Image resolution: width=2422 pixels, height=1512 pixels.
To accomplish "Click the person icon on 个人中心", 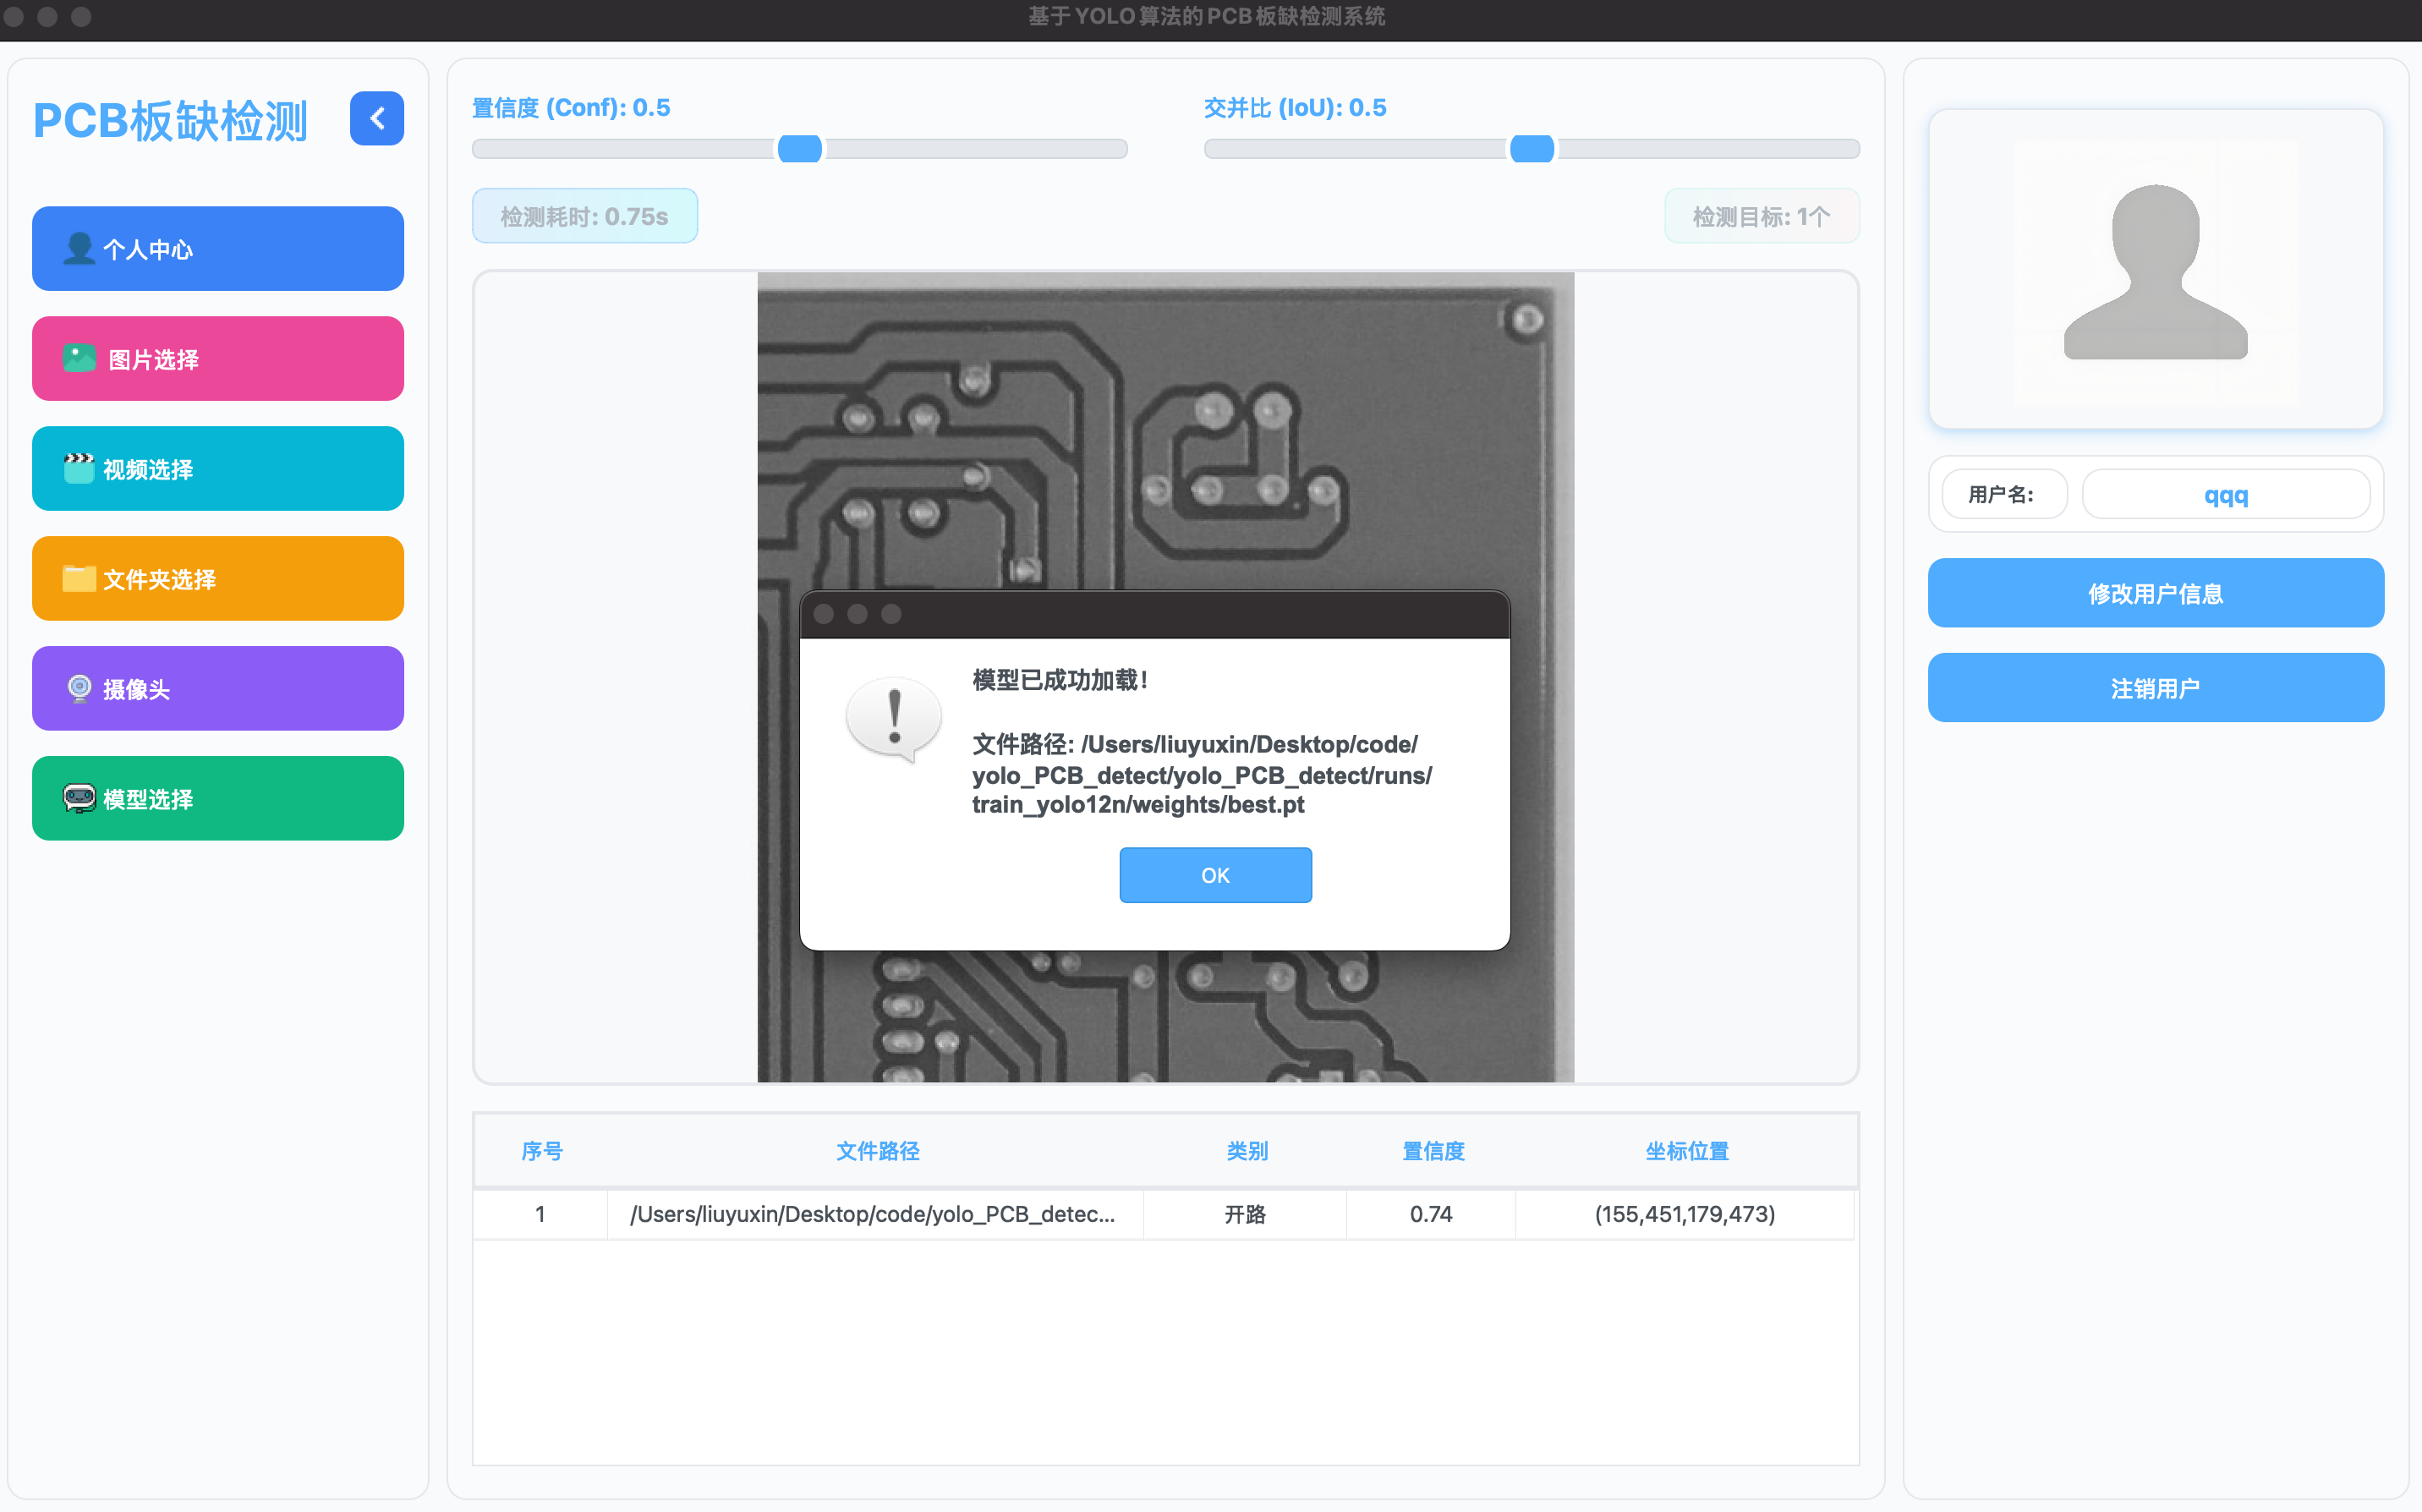I will [79, 248].
